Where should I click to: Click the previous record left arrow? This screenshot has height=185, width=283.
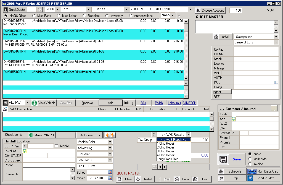point(160,167)
